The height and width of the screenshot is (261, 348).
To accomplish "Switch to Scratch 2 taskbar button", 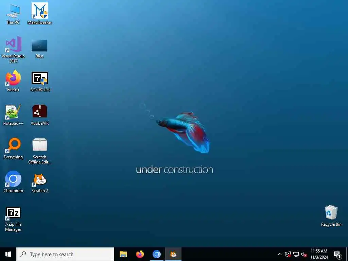I will [x=173, y=254].
